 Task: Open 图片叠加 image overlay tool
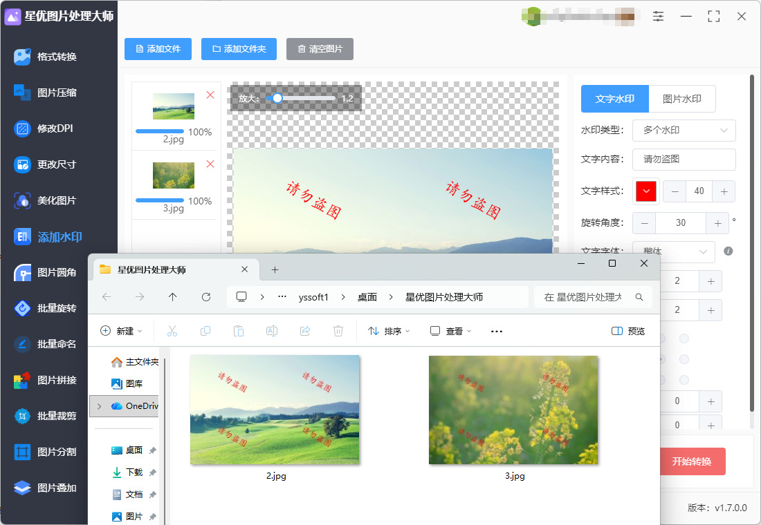pos(46,488)
